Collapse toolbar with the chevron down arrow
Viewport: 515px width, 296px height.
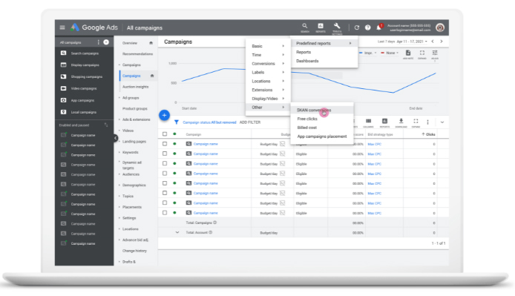442,122
